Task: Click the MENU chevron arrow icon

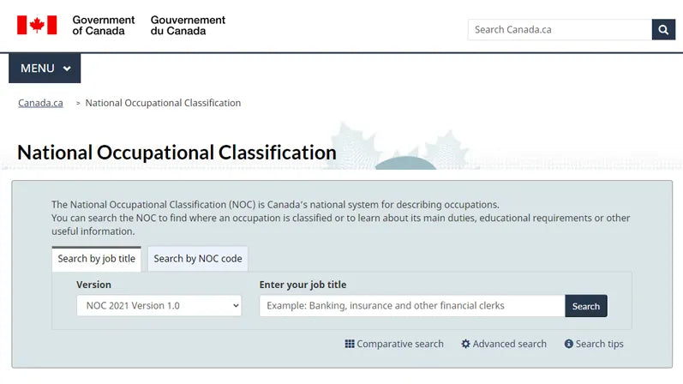Action: [x=67, y=69]
